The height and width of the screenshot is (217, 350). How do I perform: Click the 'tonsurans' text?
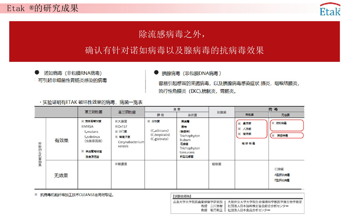tap(187, 152)
